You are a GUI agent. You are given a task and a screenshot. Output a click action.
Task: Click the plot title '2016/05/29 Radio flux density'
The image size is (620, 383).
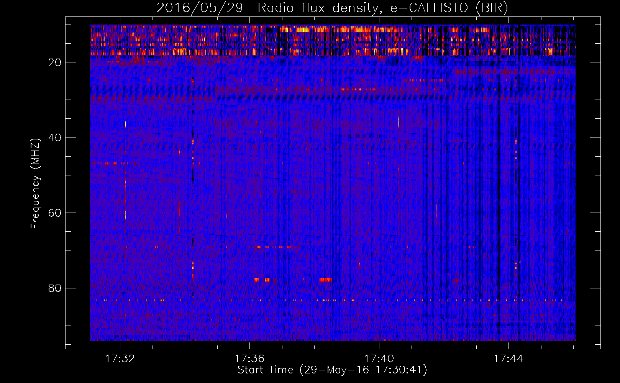(332, 8)
